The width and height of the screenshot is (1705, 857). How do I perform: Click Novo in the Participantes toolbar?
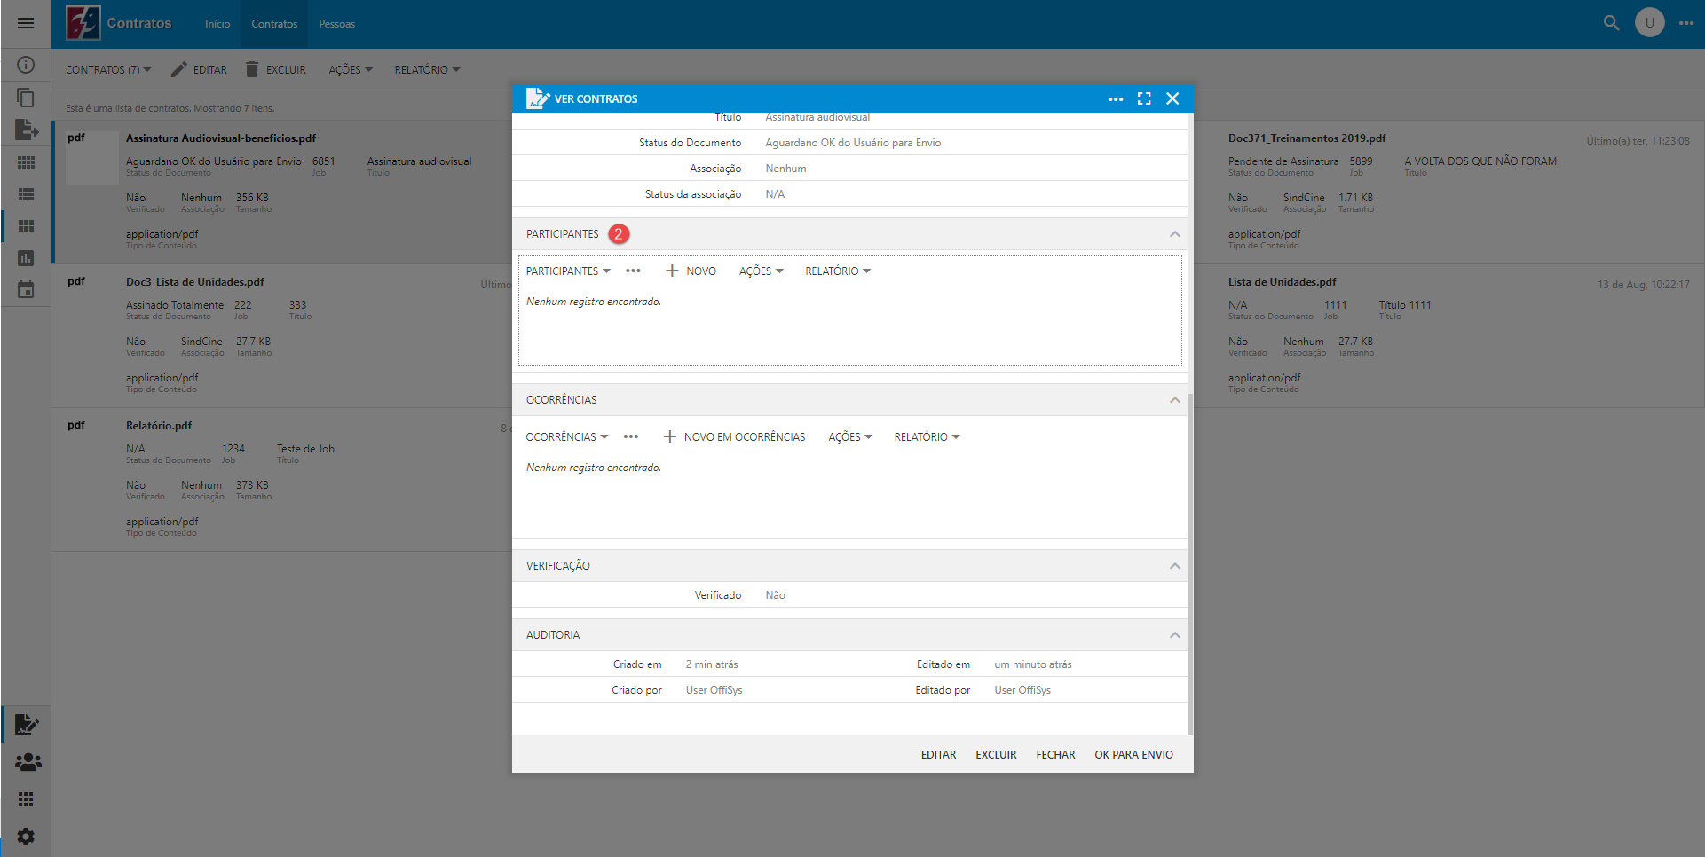point(691,271)
